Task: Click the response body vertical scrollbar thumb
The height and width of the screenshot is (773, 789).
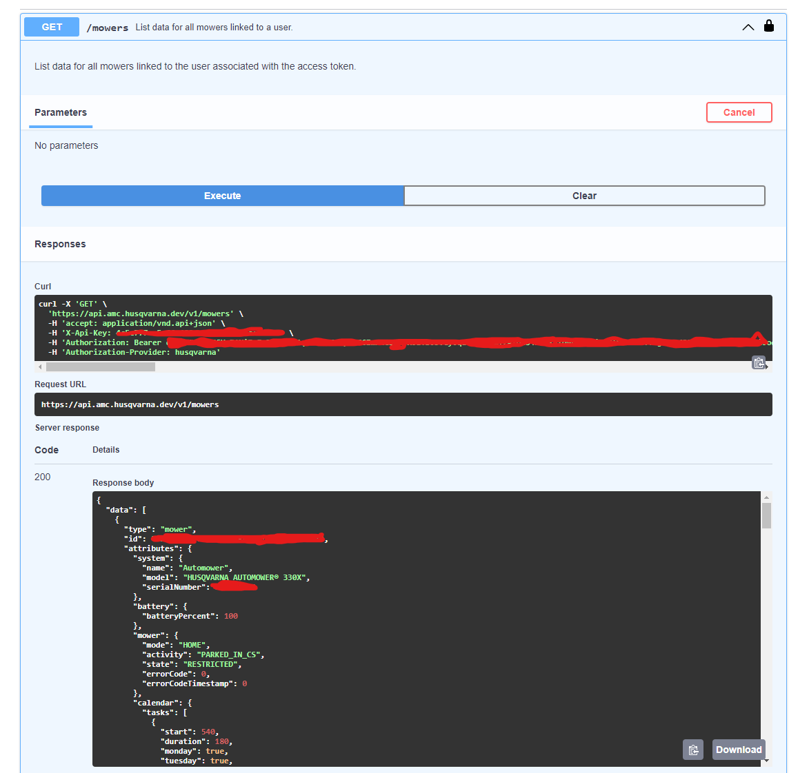Action: 766,515
